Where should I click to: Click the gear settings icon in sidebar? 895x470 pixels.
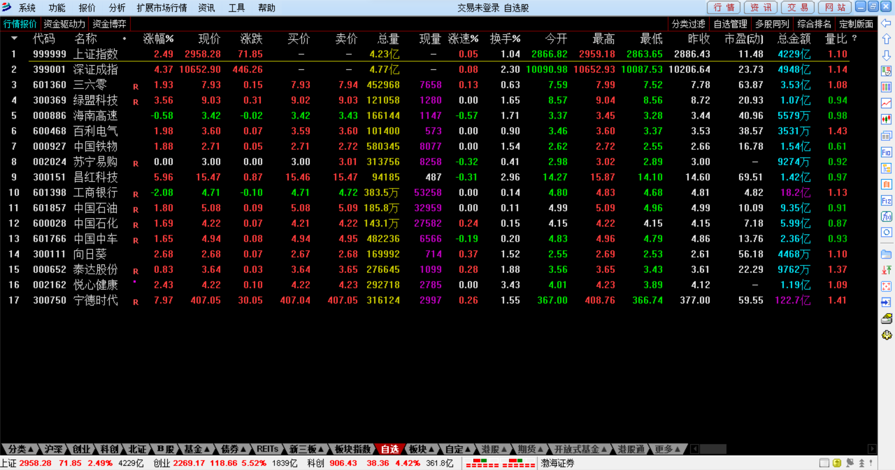coord(886,335)
